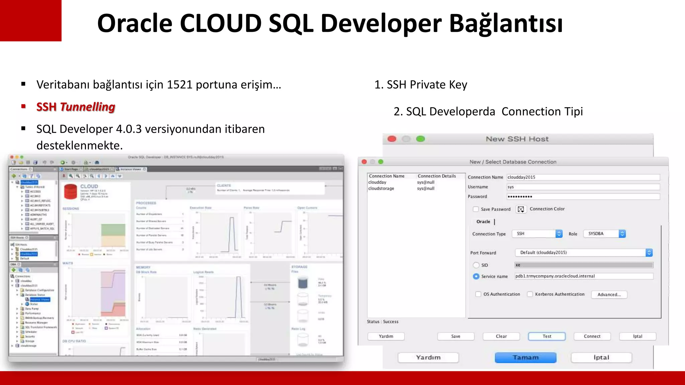This screenshot has width=685, height=385.
Task: Click Tamam button in New SSH Host dialog
Action: [525, 358]
